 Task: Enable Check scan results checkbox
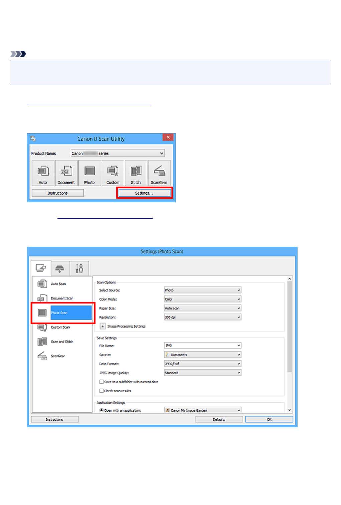click(x=101, y=391)
